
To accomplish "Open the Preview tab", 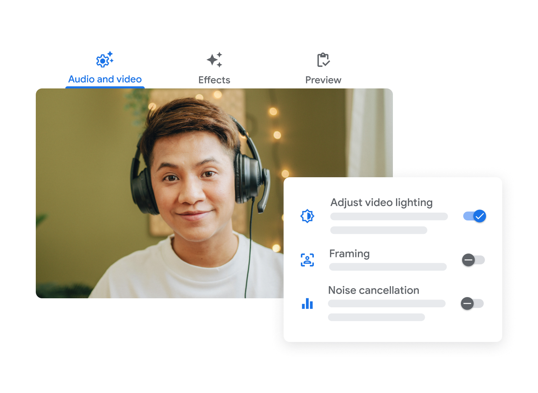I will click(323, 80).
